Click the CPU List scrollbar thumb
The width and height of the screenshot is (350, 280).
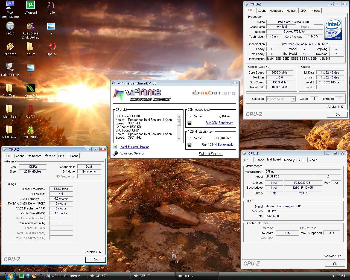tap(179, 122)
